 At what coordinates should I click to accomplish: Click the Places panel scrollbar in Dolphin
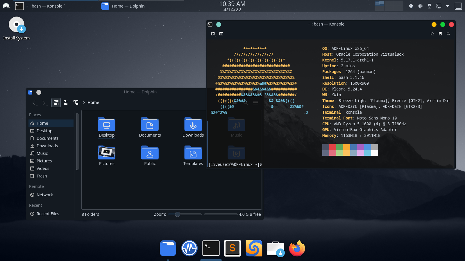point(77,142)
